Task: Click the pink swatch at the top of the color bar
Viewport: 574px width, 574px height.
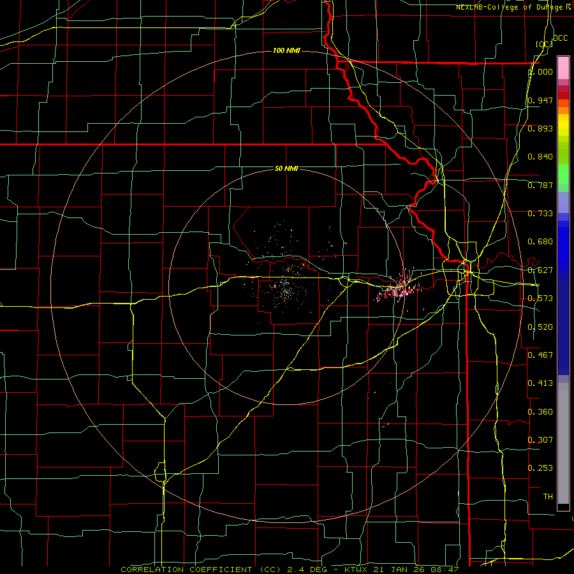Action: pos(563,68)
